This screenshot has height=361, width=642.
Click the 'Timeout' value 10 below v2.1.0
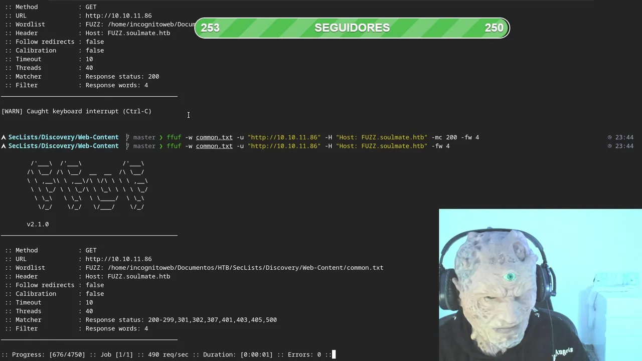[x=89, y=302]
